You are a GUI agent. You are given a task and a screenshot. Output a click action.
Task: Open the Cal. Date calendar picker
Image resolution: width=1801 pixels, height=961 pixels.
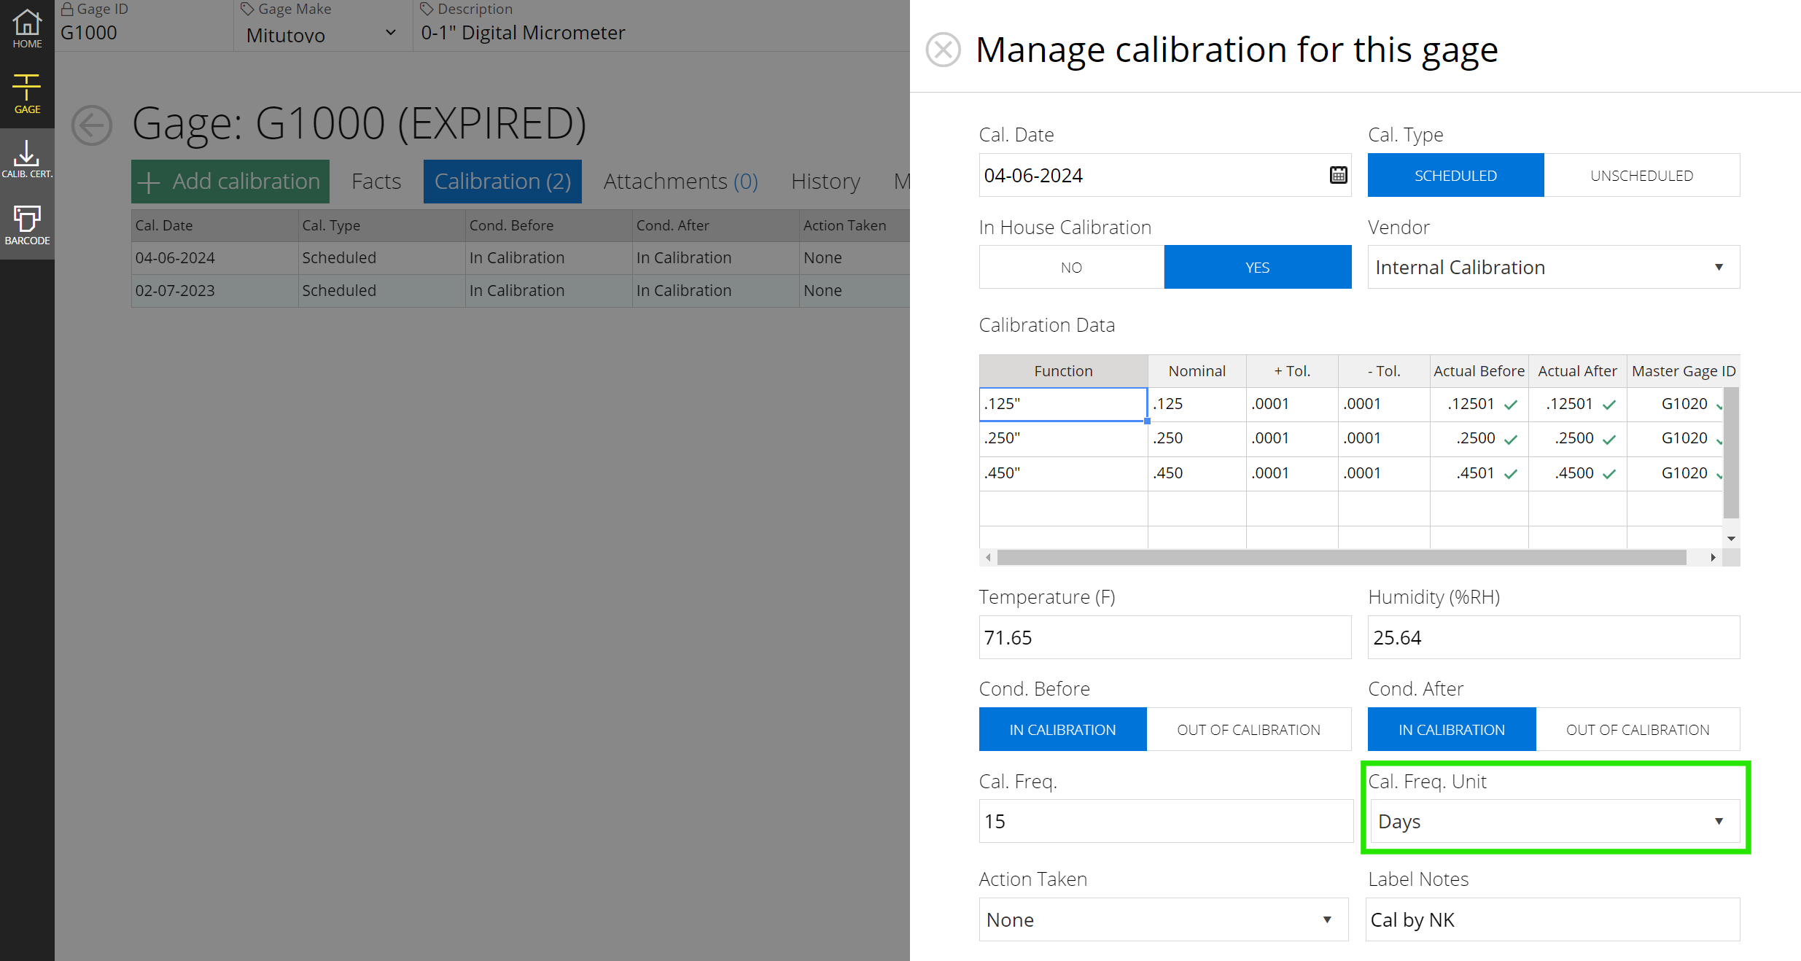1338,175
